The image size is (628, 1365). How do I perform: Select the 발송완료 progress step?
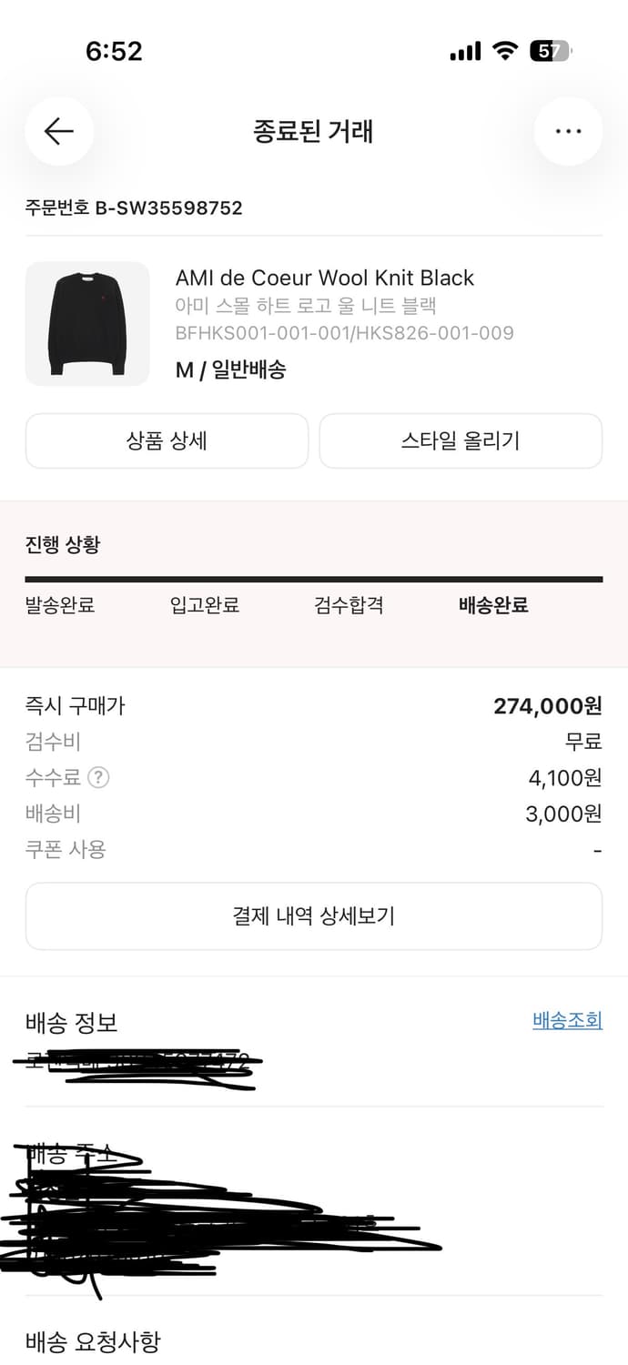[60, 605]
